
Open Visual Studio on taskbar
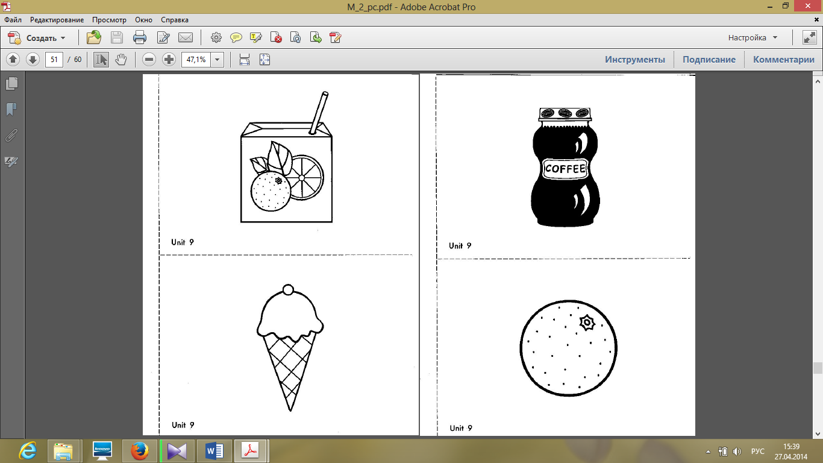click(177, 451)
